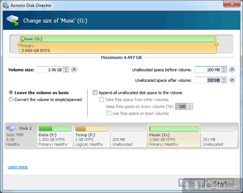Click the Cancel button
This screenshot has height=193, width=243.
(220, 183)
